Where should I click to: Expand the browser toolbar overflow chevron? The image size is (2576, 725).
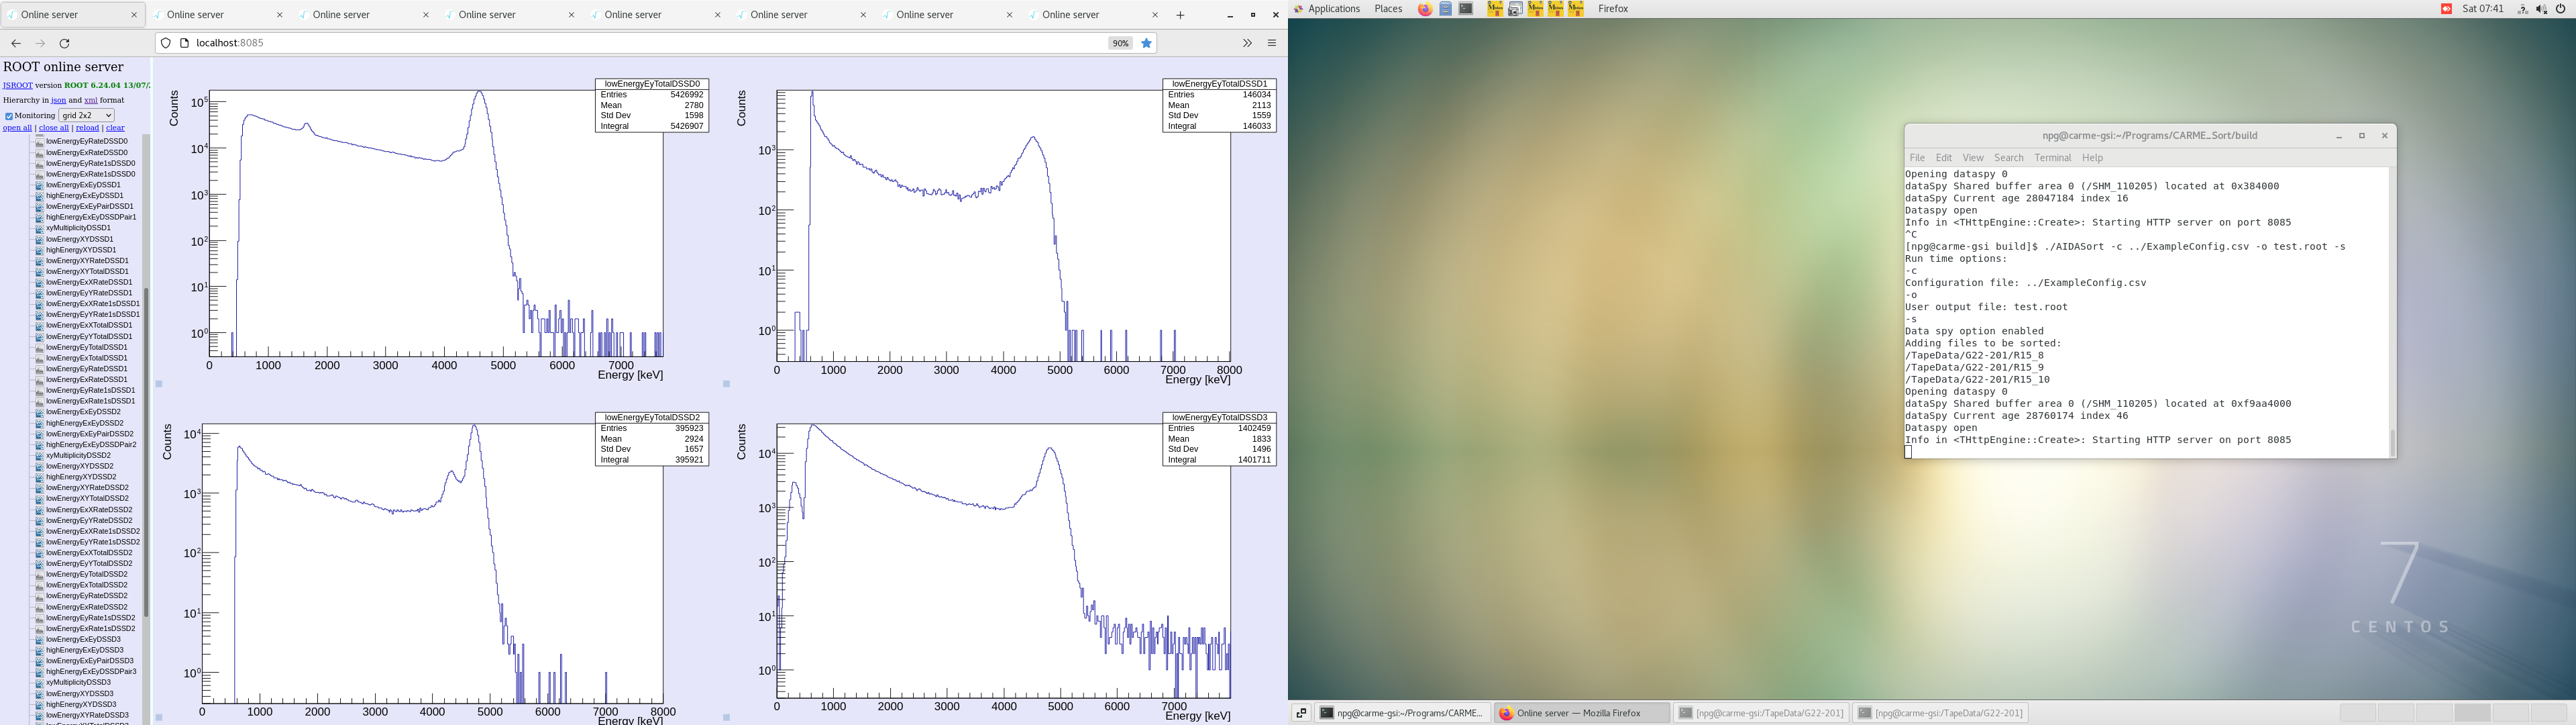coord(1247,43)
